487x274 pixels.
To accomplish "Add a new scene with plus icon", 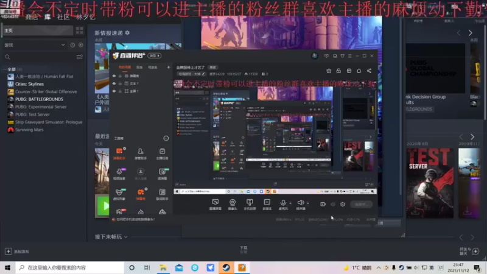I will [x=169, y=67].
